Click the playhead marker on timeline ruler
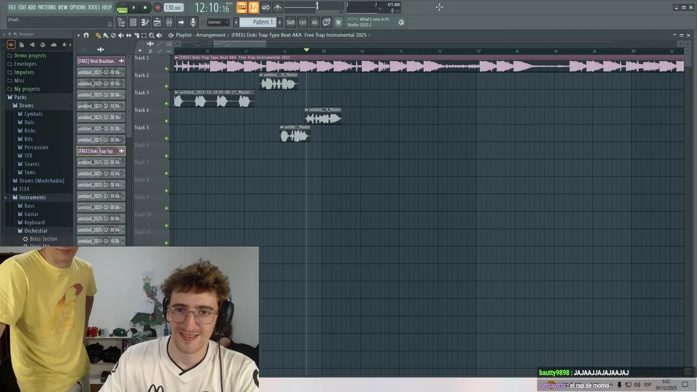This screenshot has width=697, height=392. click(x=307, y=50)
